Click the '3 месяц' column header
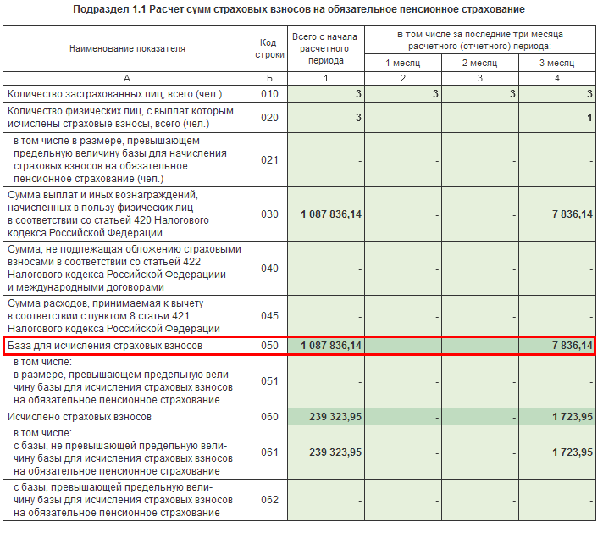603x533 pixels. (x=557, y=63)
